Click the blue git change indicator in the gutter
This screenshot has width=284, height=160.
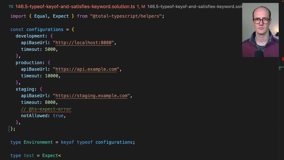point(9,129)
